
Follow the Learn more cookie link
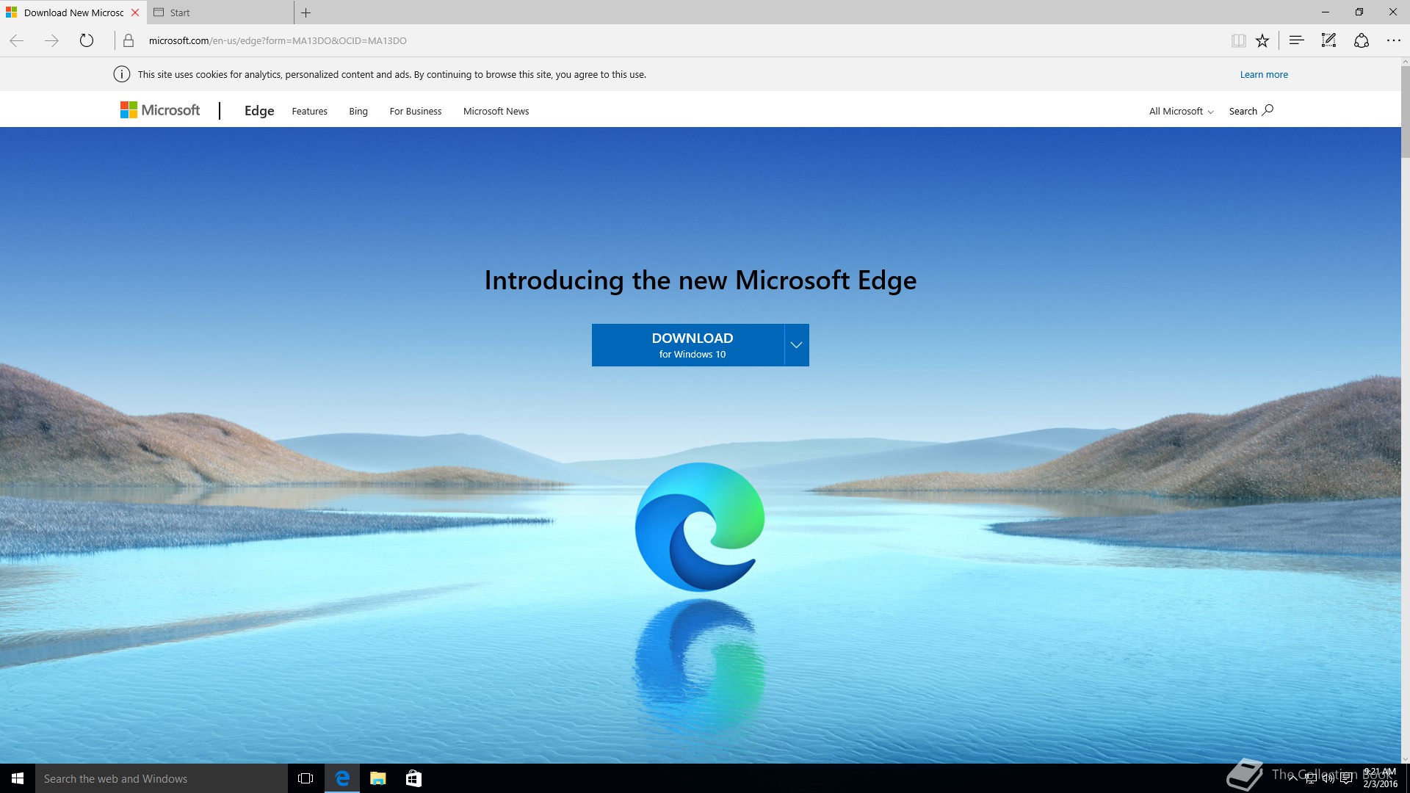(1263, 74)
